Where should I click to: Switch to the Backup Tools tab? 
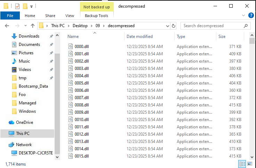[x=96, y=16]
